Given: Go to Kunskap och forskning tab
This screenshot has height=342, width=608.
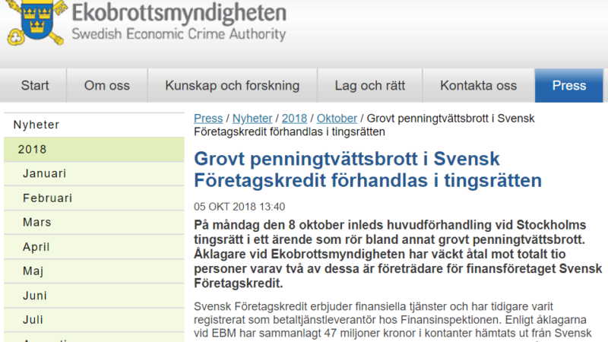Looking at the screenshot, I should click(x=233, y=85).
